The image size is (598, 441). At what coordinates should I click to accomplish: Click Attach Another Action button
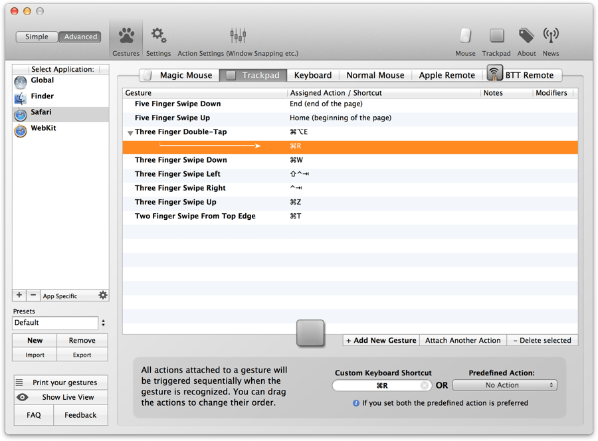(x=463, y=340)
